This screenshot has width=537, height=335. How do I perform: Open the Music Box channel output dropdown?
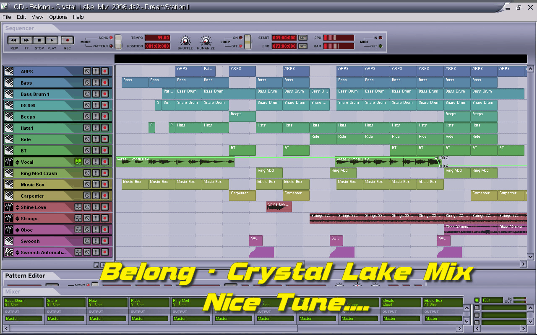[x=443, y=319]
